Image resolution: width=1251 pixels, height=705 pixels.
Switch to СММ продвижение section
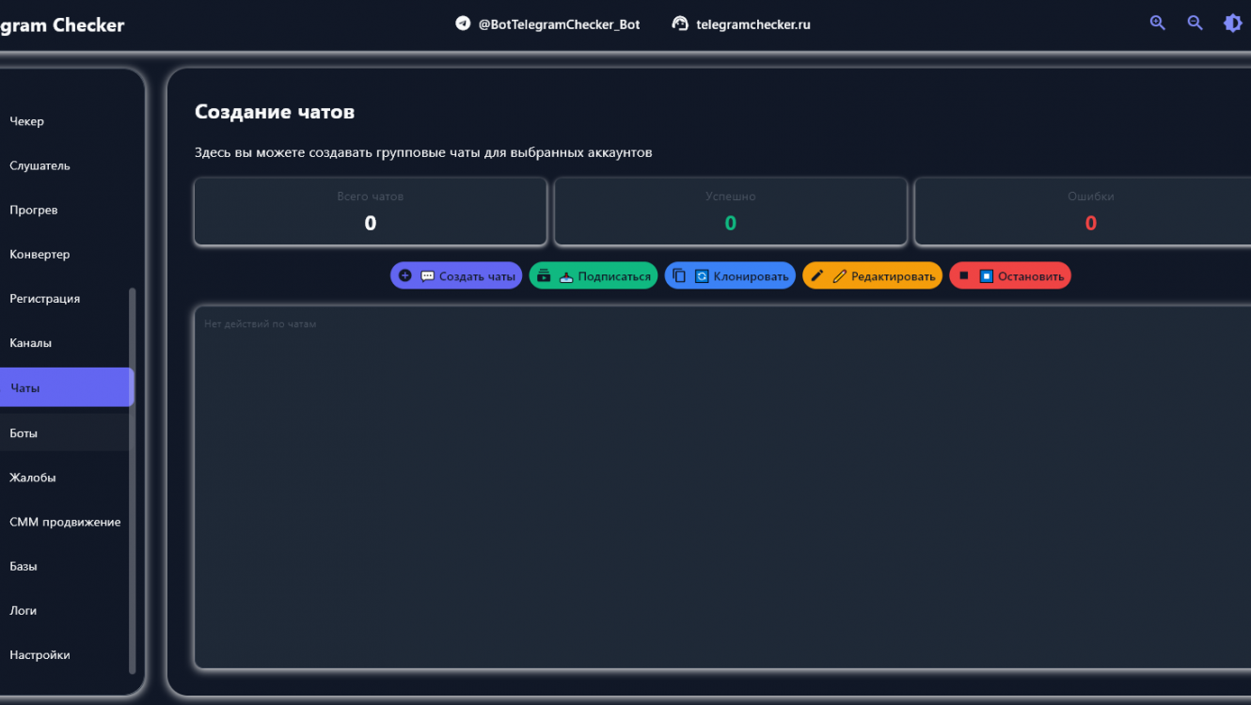click(x=65, y=522)
